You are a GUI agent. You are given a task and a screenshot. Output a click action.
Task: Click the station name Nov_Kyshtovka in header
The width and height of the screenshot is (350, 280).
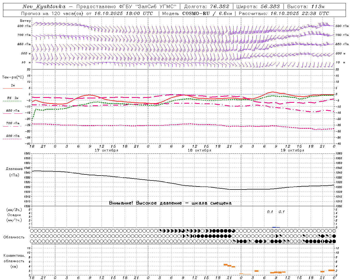point(44,7)
